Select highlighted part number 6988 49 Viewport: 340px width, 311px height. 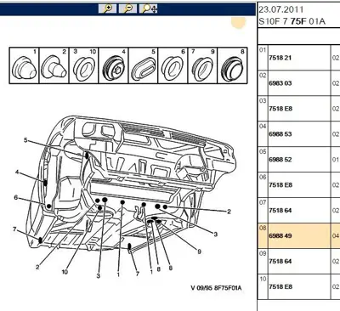(280, 236)
